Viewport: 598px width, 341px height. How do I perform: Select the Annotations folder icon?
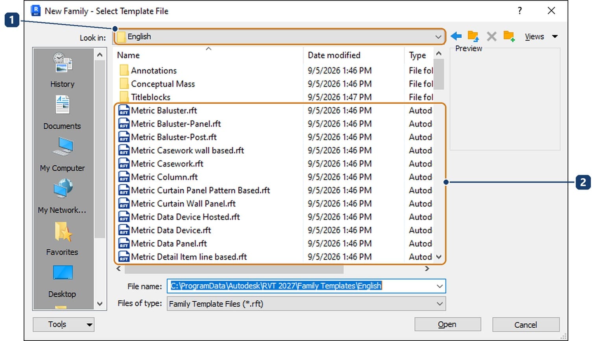(x=124, y=70)
